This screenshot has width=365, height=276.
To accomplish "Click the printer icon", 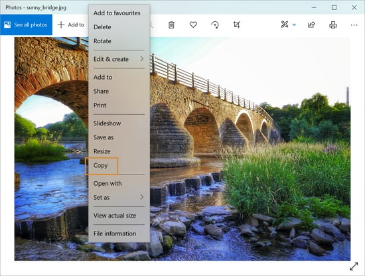I will pyautogui.click(x=333, y=25).
